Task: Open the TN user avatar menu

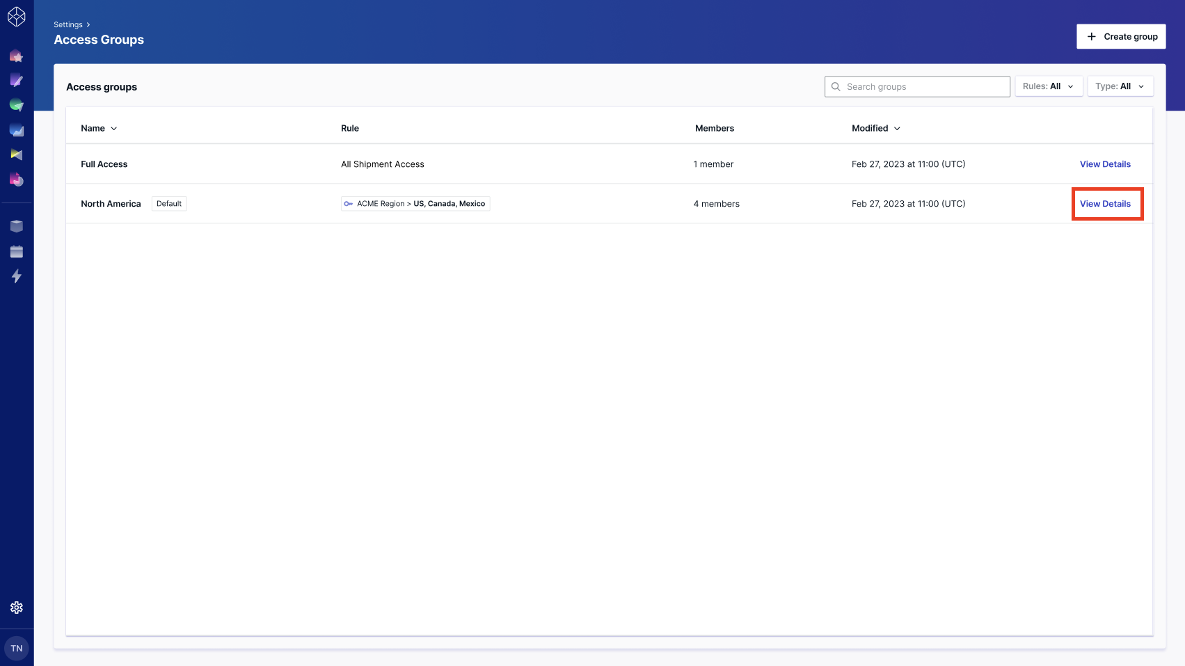Action: [x=17, y=648]
